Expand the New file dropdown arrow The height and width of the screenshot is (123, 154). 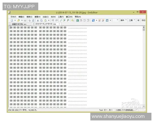point(15,20)
